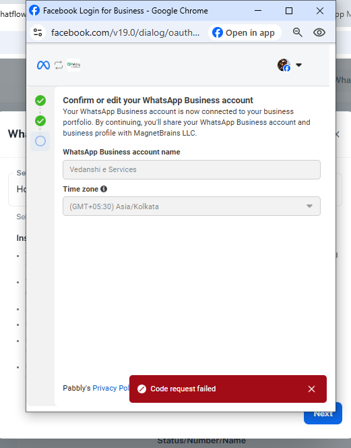Screen dimensions: 351x448
Task: Click the error icon in failed alert
Action: point(142,389)
